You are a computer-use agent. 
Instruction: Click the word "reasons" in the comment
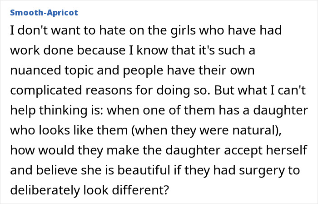[109, 91]
